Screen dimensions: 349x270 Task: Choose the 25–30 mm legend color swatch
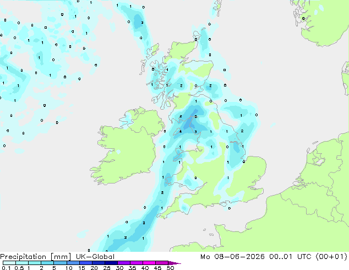click(111, 263)
